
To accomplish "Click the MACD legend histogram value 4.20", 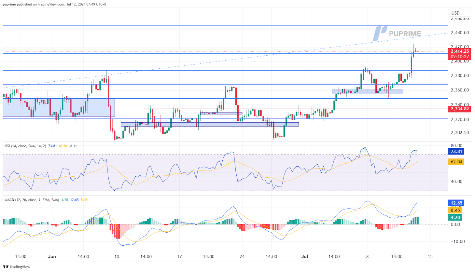I will tap(65, 200).
